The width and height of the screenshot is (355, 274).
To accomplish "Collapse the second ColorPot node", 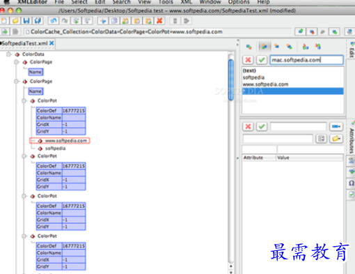I will pos(24,156).
